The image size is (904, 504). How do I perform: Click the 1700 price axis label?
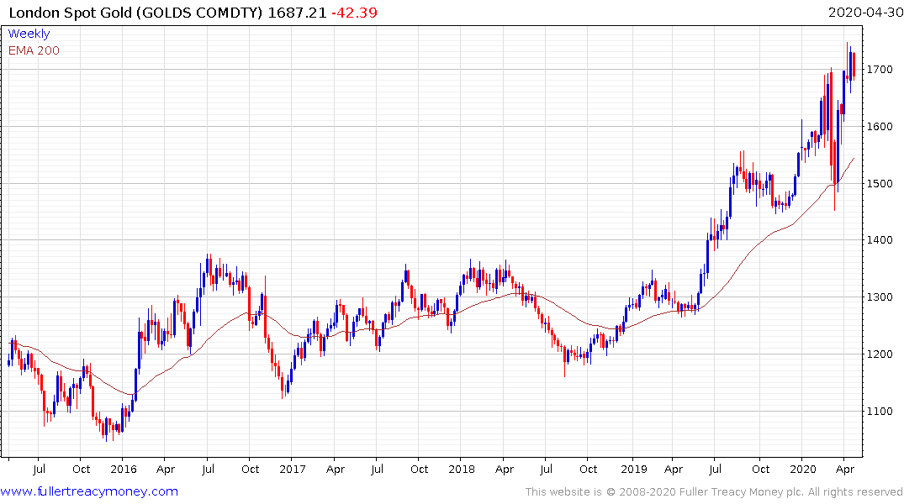(x=880, y=69)
